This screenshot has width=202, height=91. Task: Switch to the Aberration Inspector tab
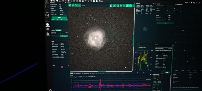(x=101, y=73)
